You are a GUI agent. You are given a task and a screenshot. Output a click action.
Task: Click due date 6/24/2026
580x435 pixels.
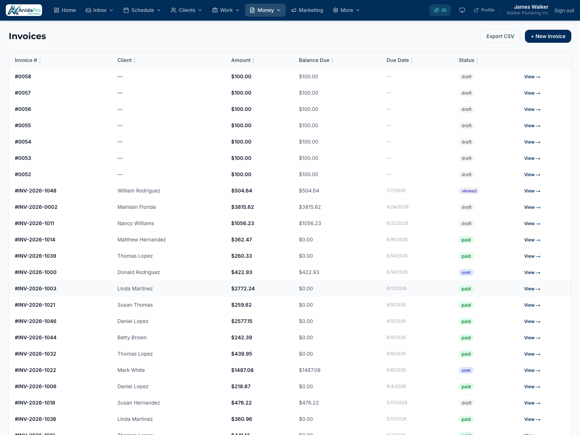click(x=397, y=207)
